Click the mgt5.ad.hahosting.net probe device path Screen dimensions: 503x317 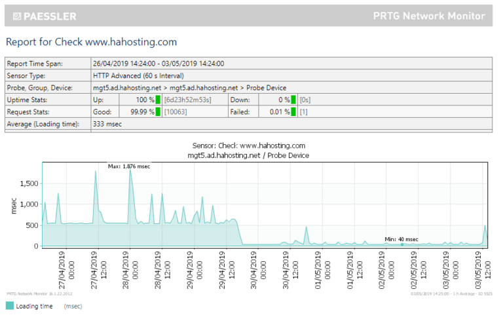click(x=189, y=88)
